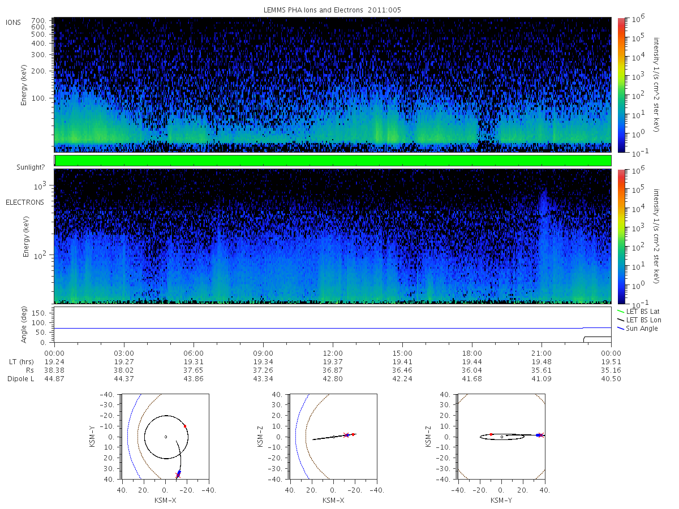Click the red dot on the X-Y orbit circle
The image size is (679, 509).
(185, 426)
